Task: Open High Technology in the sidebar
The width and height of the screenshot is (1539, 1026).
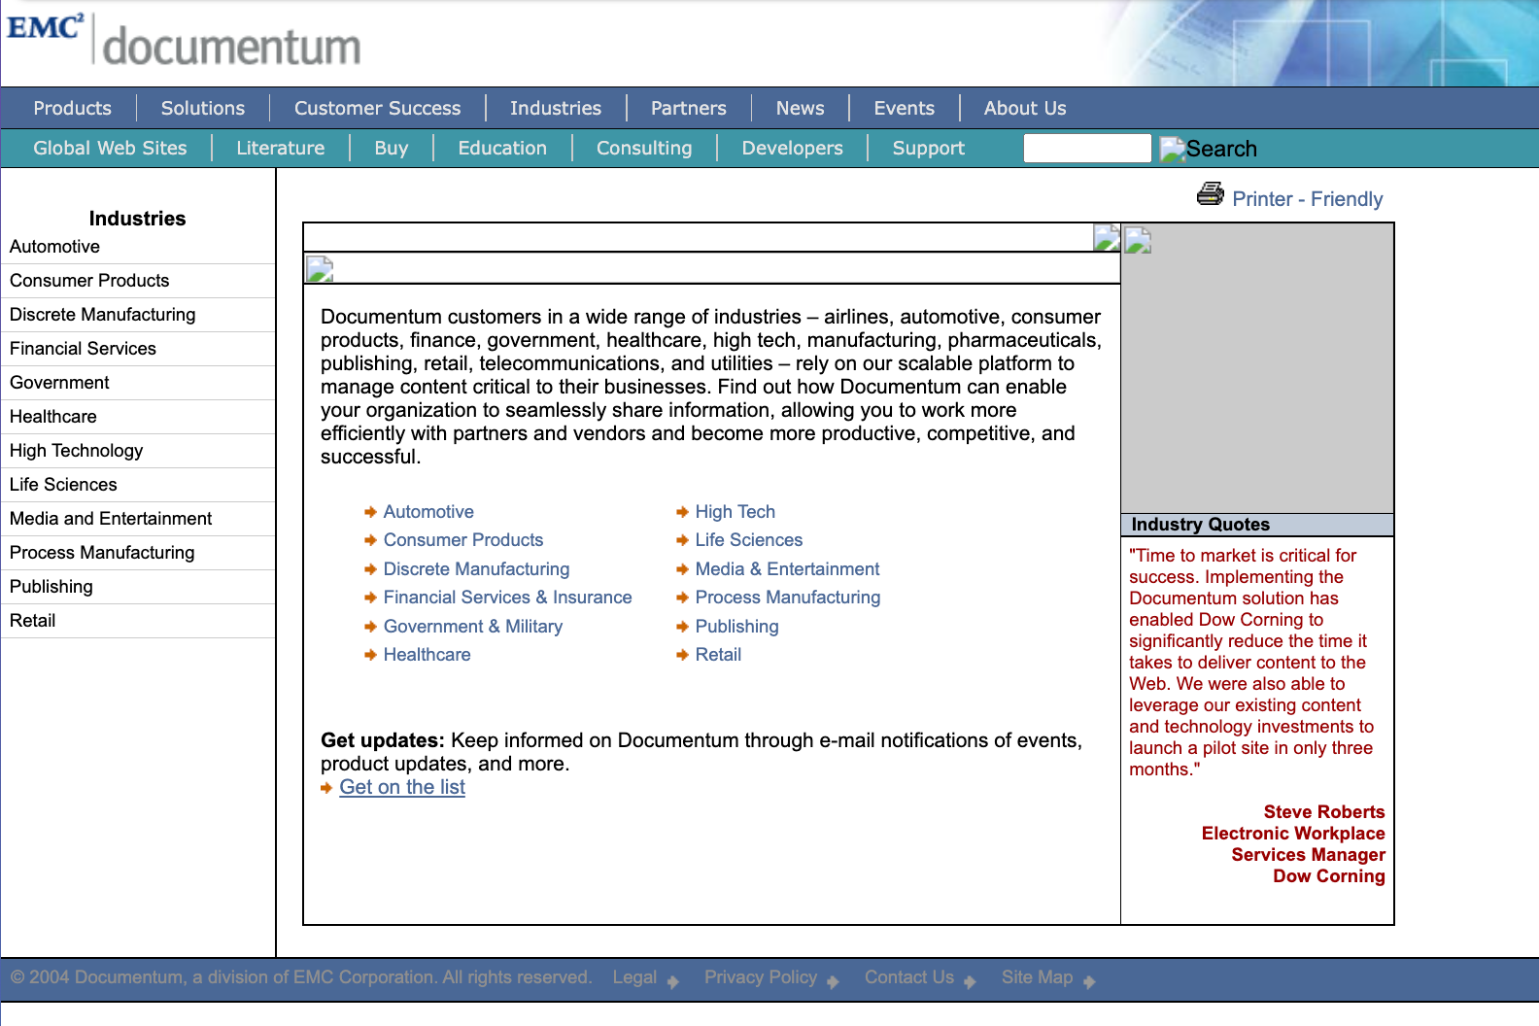Action: click(x=76, y=451)
